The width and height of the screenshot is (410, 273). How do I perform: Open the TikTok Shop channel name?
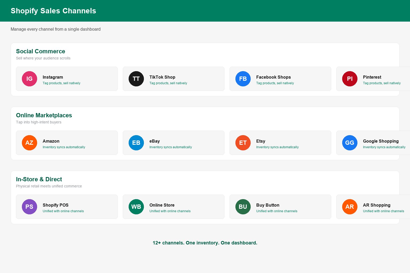point(162,77)
